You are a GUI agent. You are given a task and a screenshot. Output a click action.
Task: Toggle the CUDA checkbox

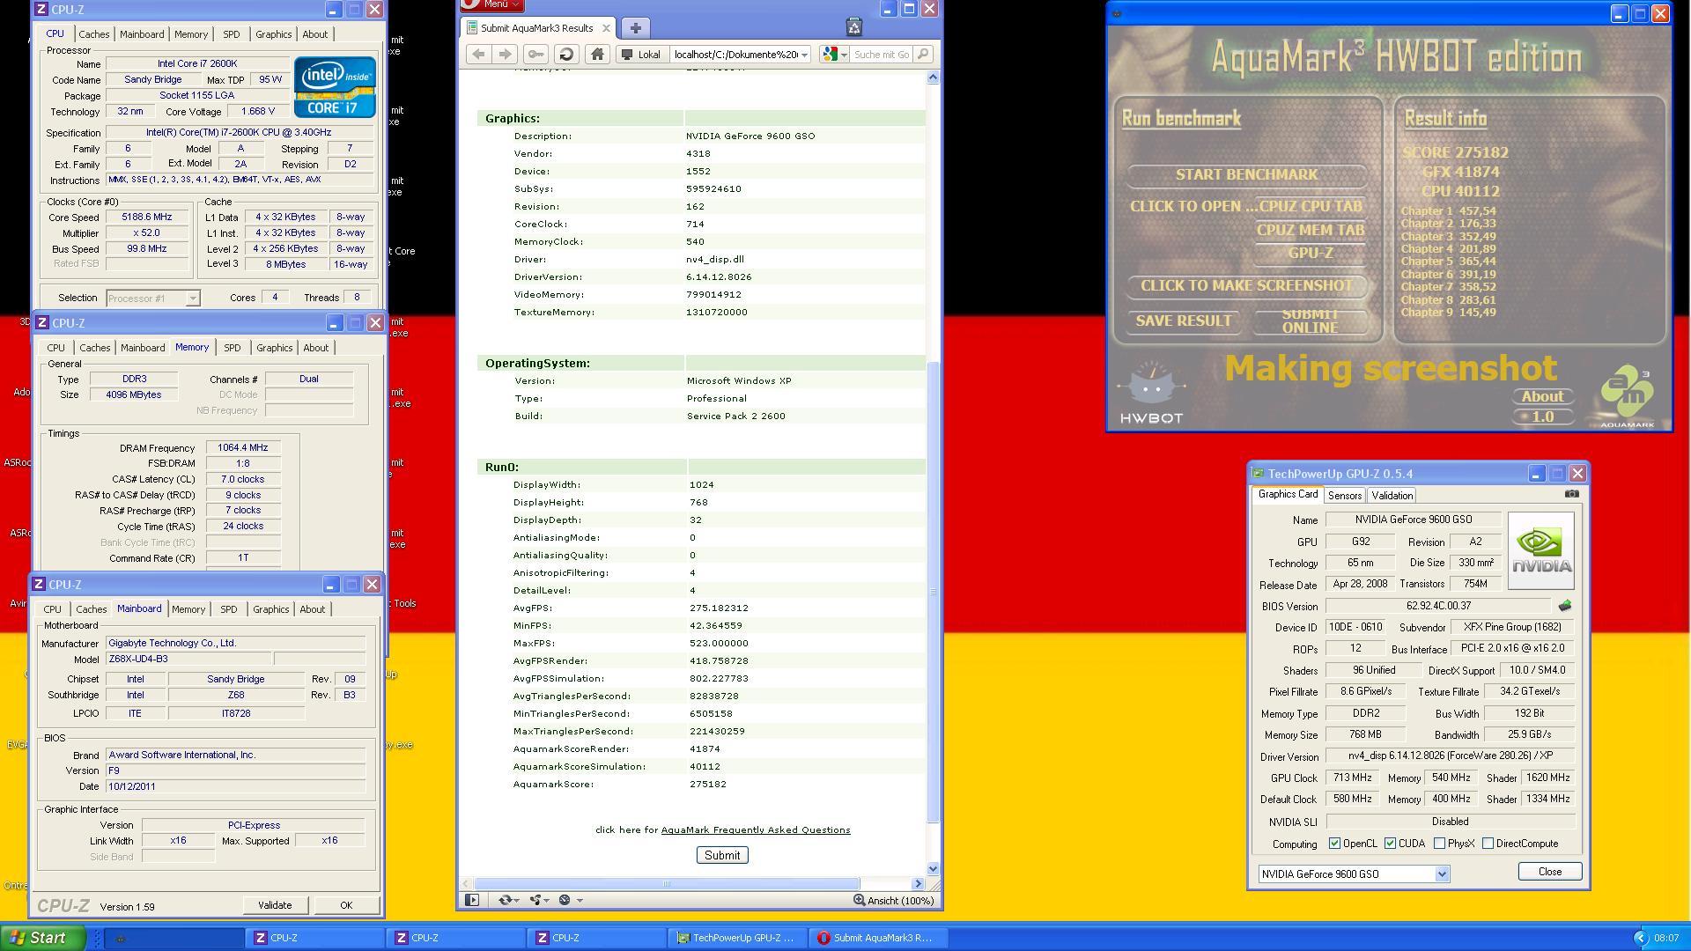[1390, 844]
